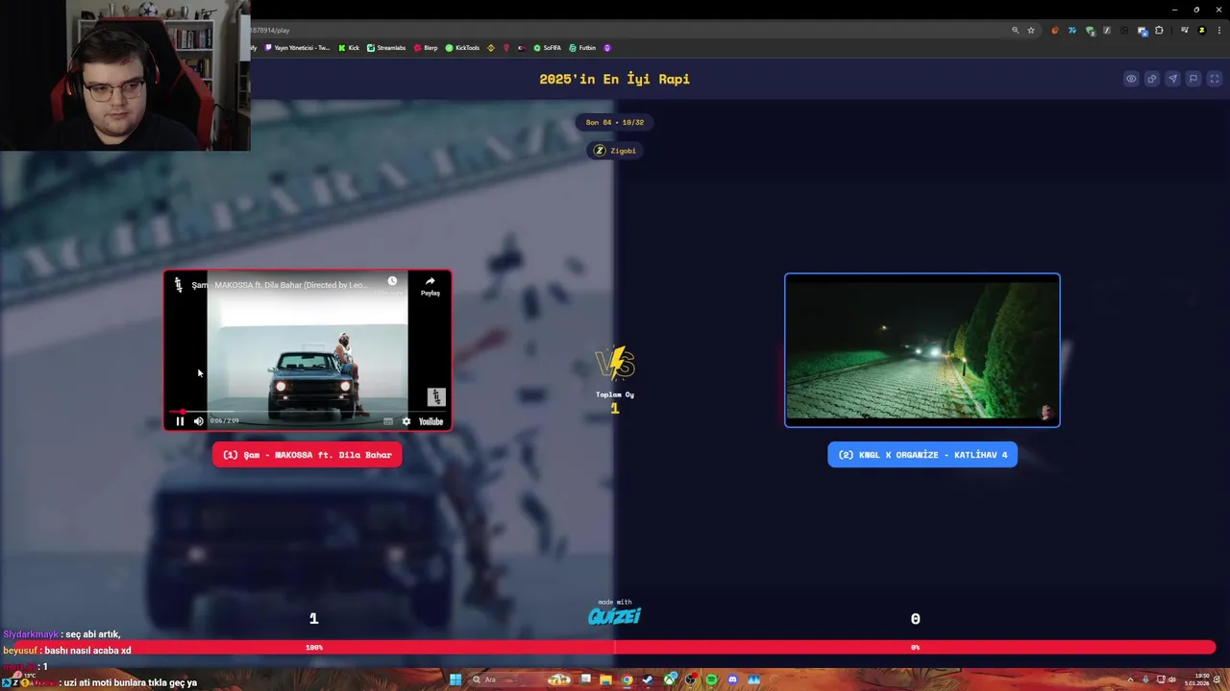Click the blue 7TV extension icon

(x=1072, y=31)
